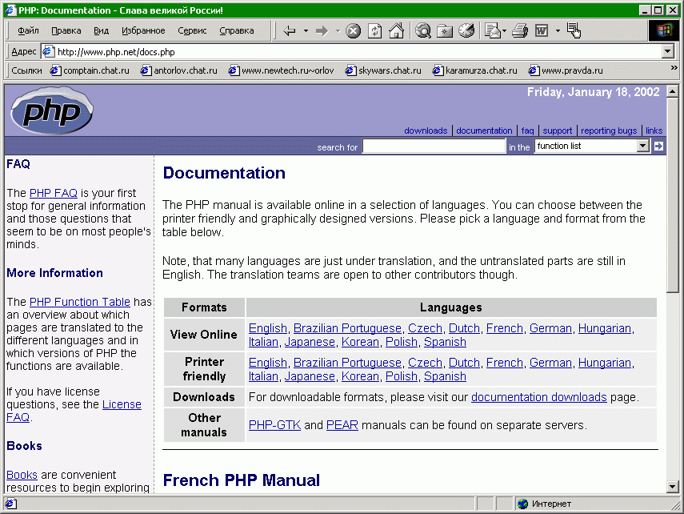This screenshot has height=514, width=684.
Task: Click the PHP logo image
Action: click(51, 110)
